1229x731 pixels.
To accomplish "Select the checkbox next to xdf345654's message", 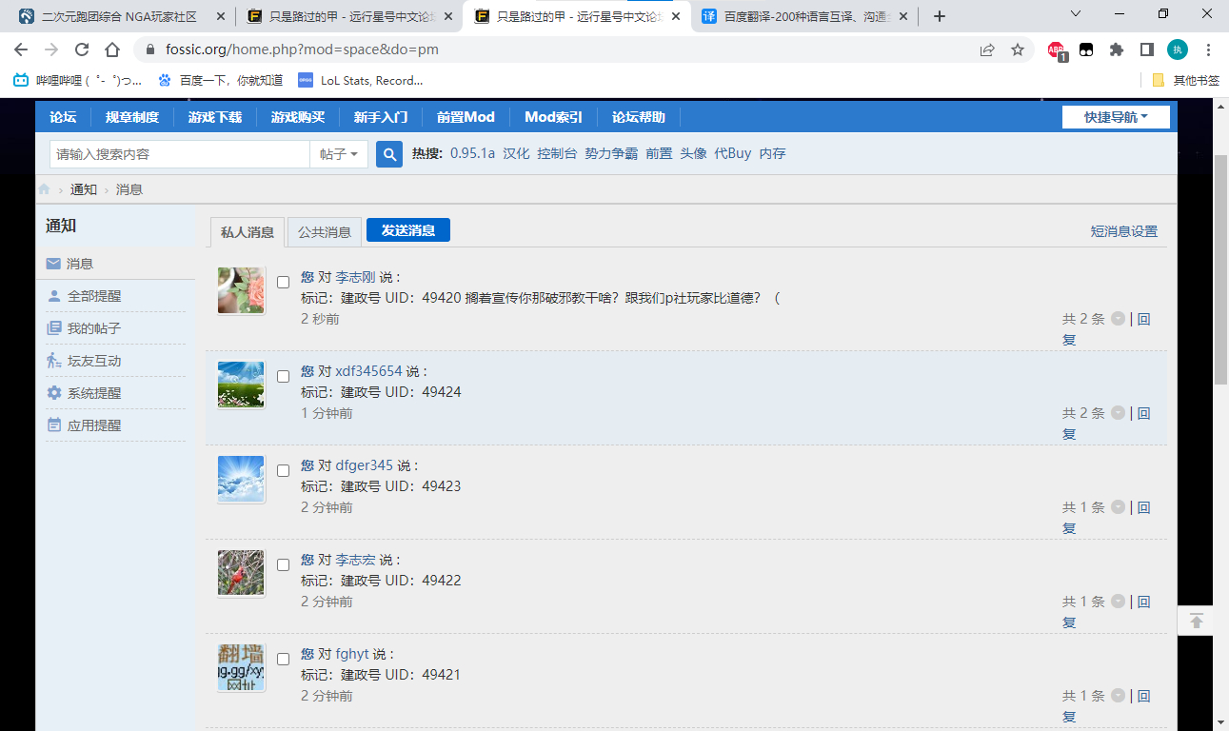I will [282, 375].
